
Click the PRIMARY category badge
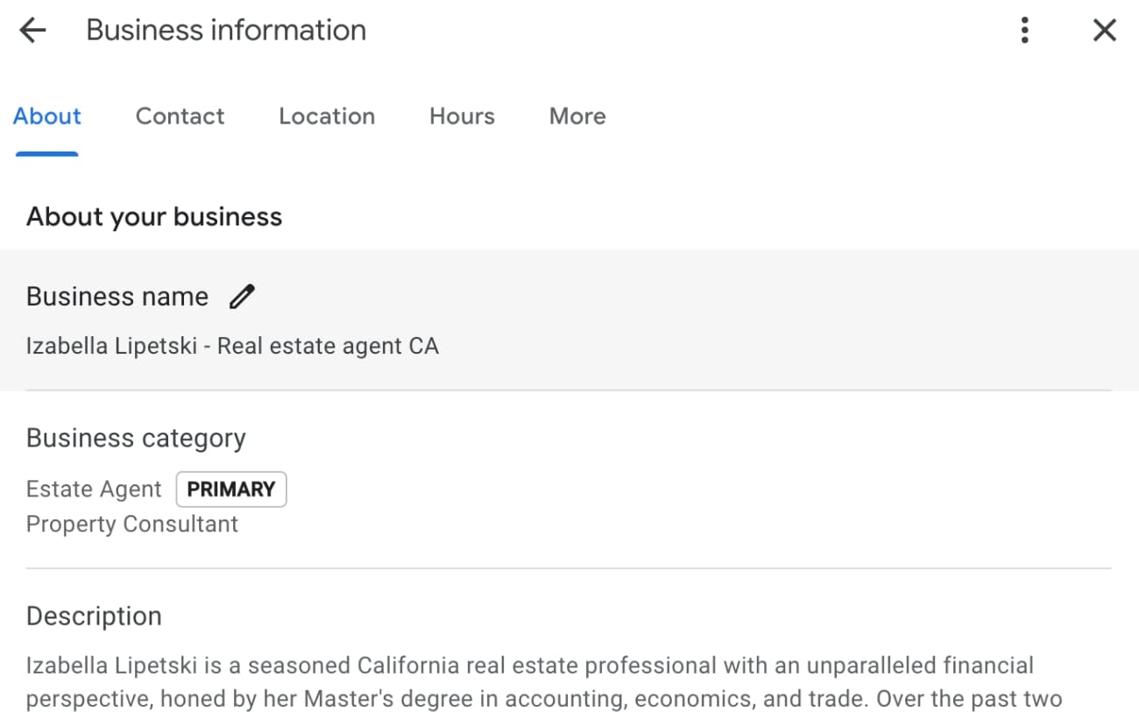pyautogui.click(x=231, y=490)
